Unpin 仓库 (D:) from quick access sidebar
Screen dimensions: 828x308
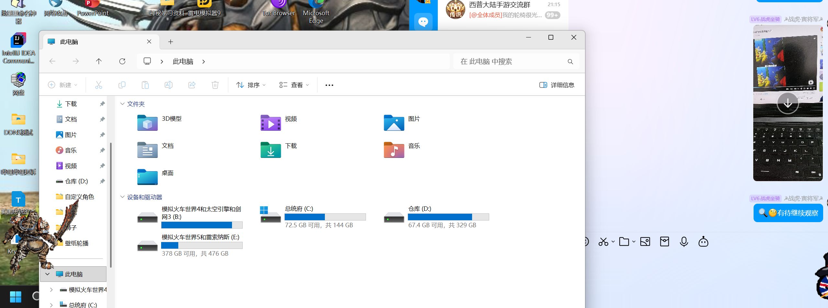(102, 181)
